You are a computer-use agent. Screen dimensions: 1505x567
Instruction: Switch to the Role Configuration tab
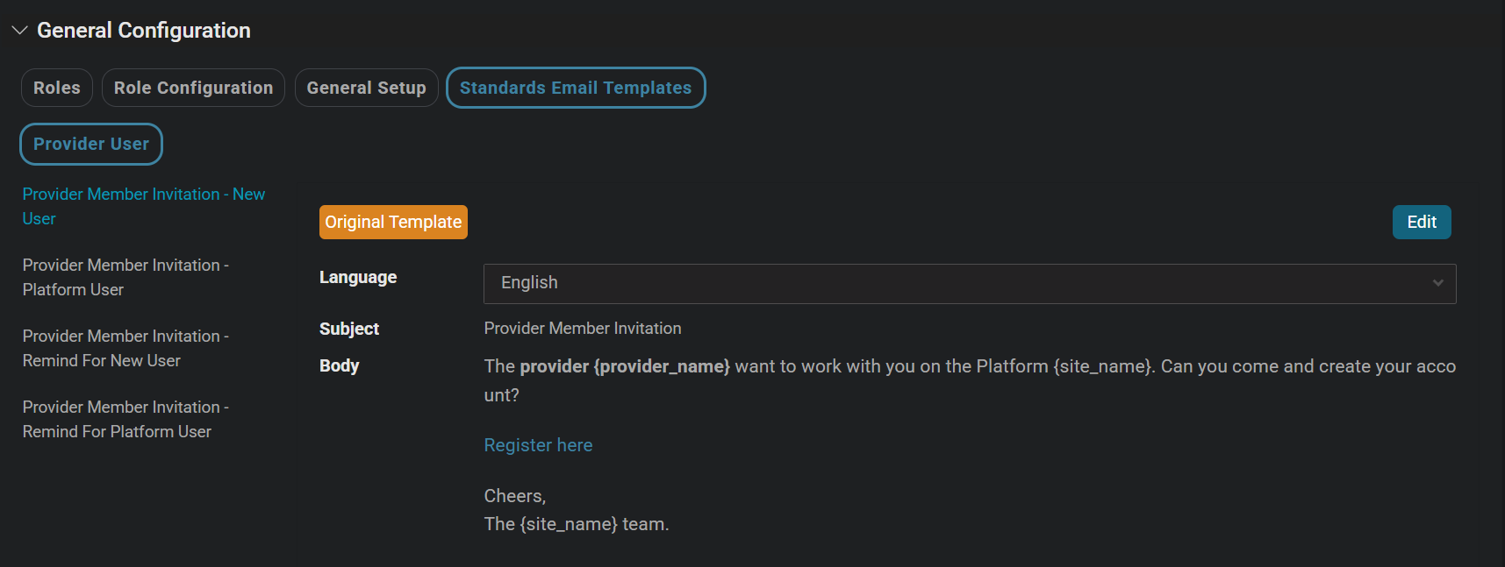click(x=193, y=88)
